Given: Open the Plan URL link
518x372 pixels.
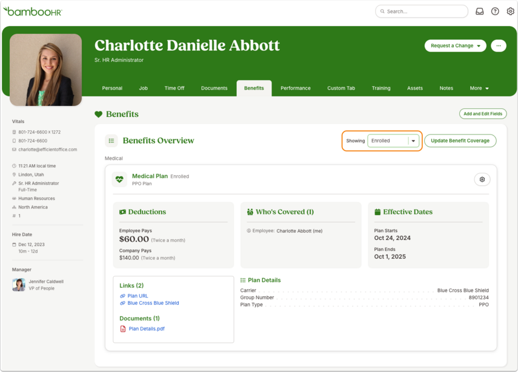Looking at the screenshot, I should (138, 296).
